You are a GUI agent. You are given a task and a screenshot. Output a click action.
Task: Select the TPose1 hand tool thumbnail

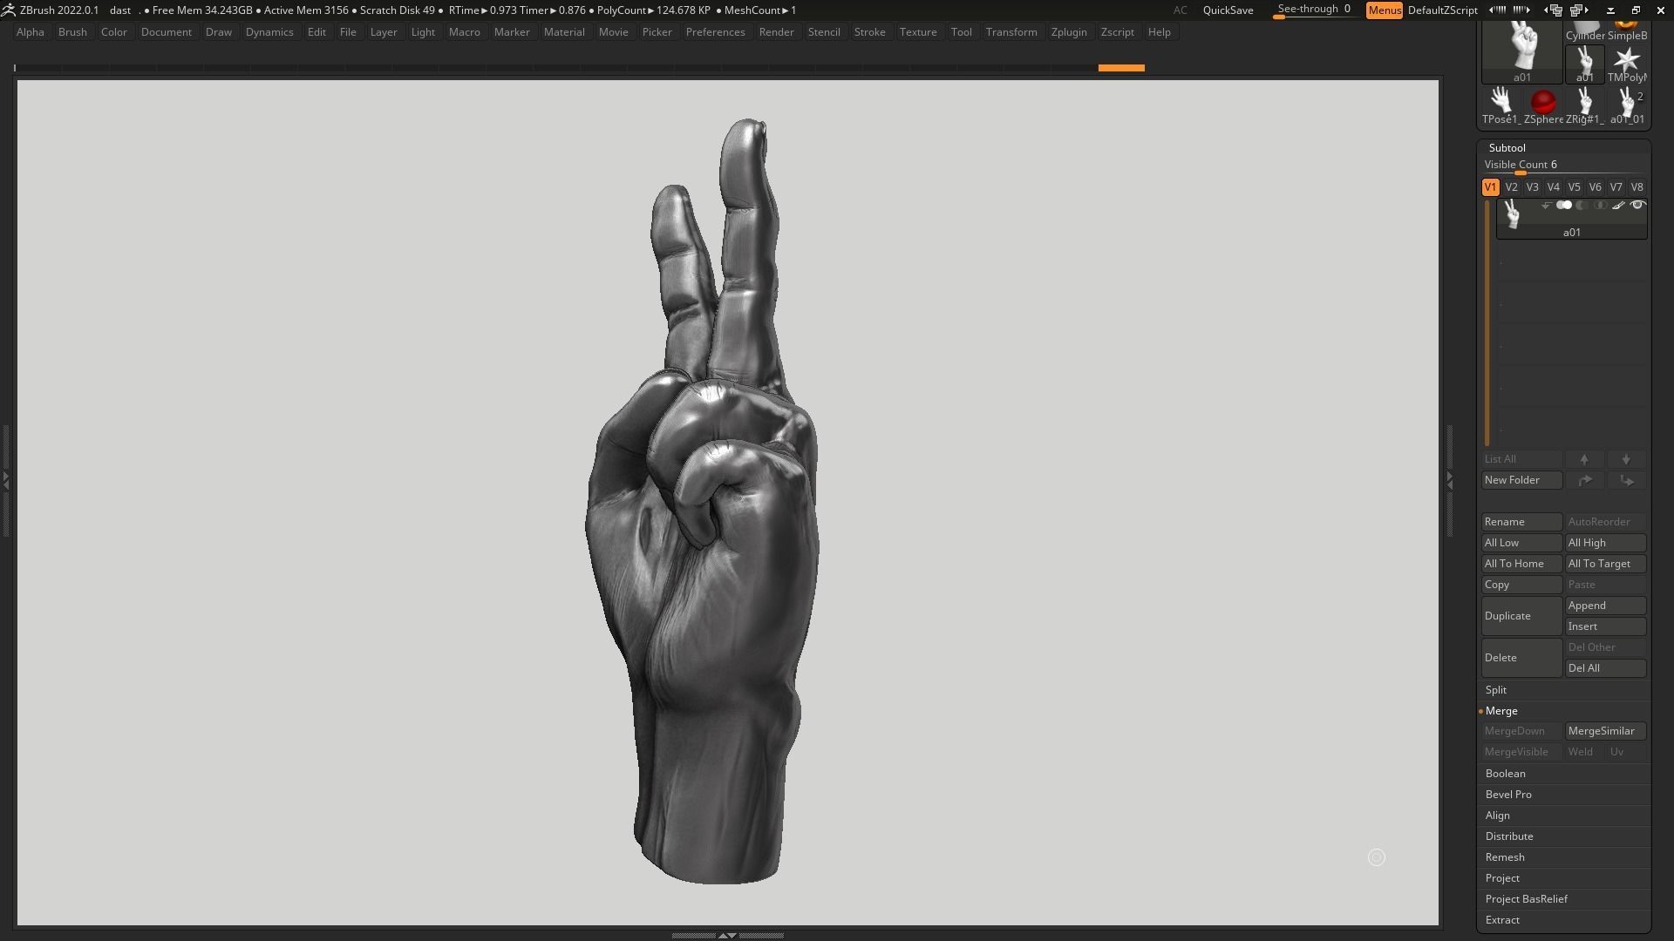(x=1500, y=105)
